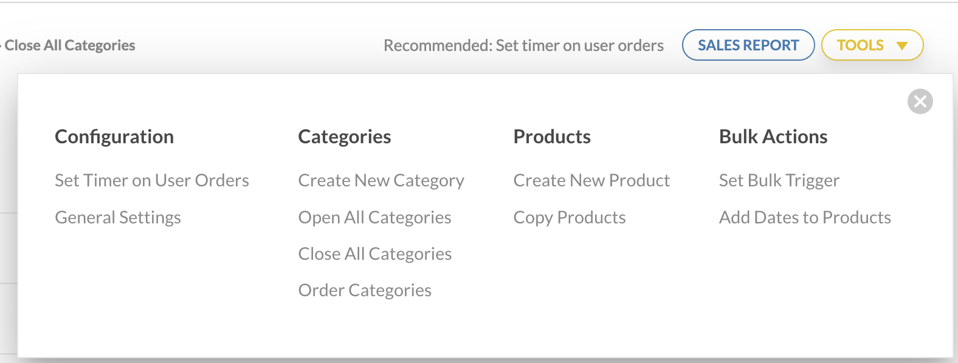Viewport: 958px width, 363px height.
Task: Click the Products column heading
Action: tap(552, 137)
